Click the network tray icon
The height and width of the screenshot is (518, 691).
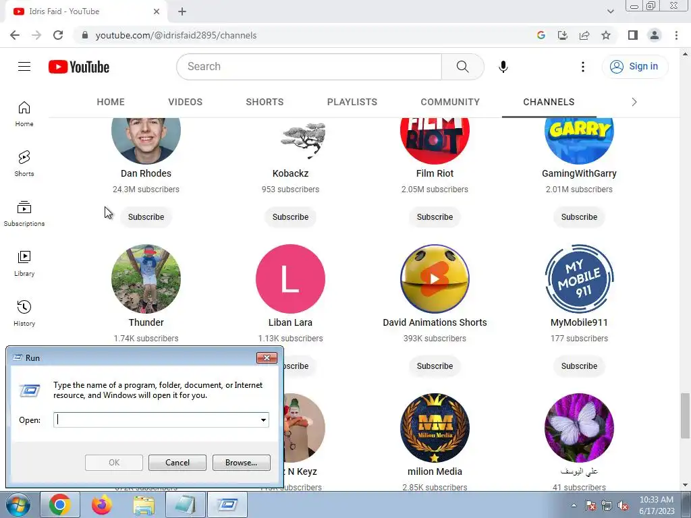point(607,506)
